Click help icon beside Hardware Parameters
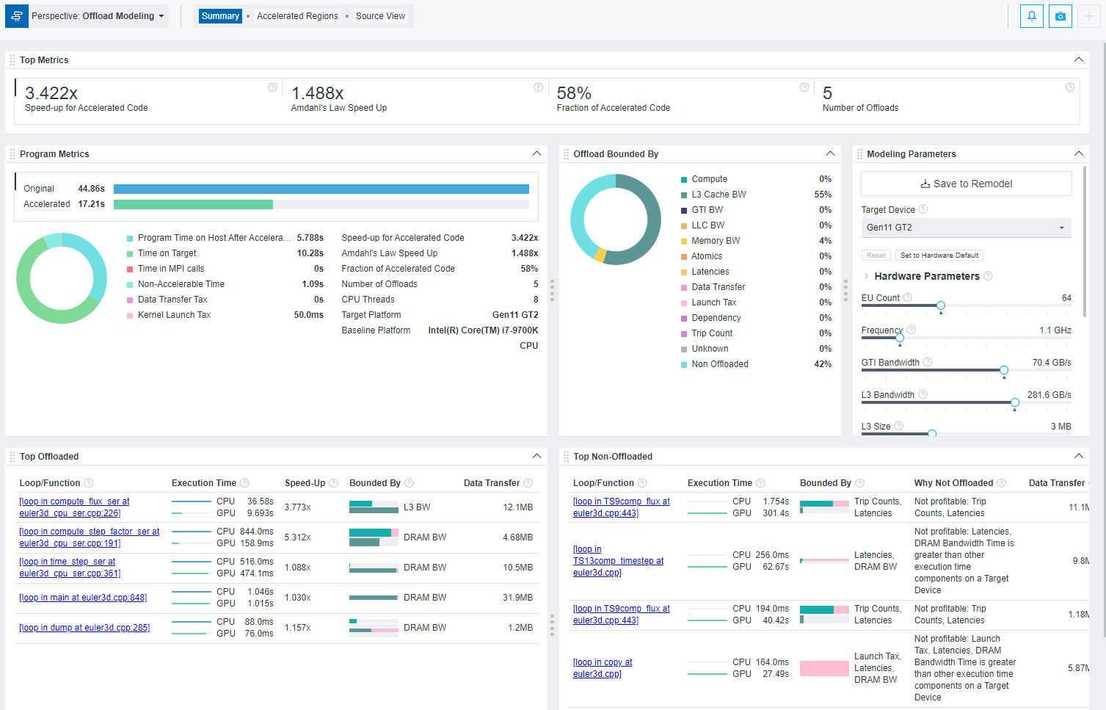Image resolution: width=1106 pixels, height=710 pixels. coord(988,276)
